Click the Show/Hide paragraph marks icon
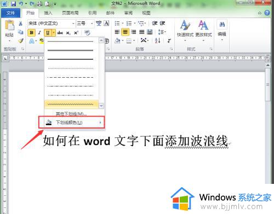Image resolution: width=274 pixels, height=214 pixels. click(169, 41)
